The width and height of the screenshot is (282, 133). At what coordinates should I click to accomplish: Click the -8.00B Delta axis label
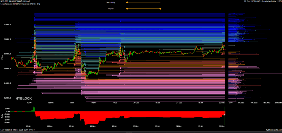(7, 123)
